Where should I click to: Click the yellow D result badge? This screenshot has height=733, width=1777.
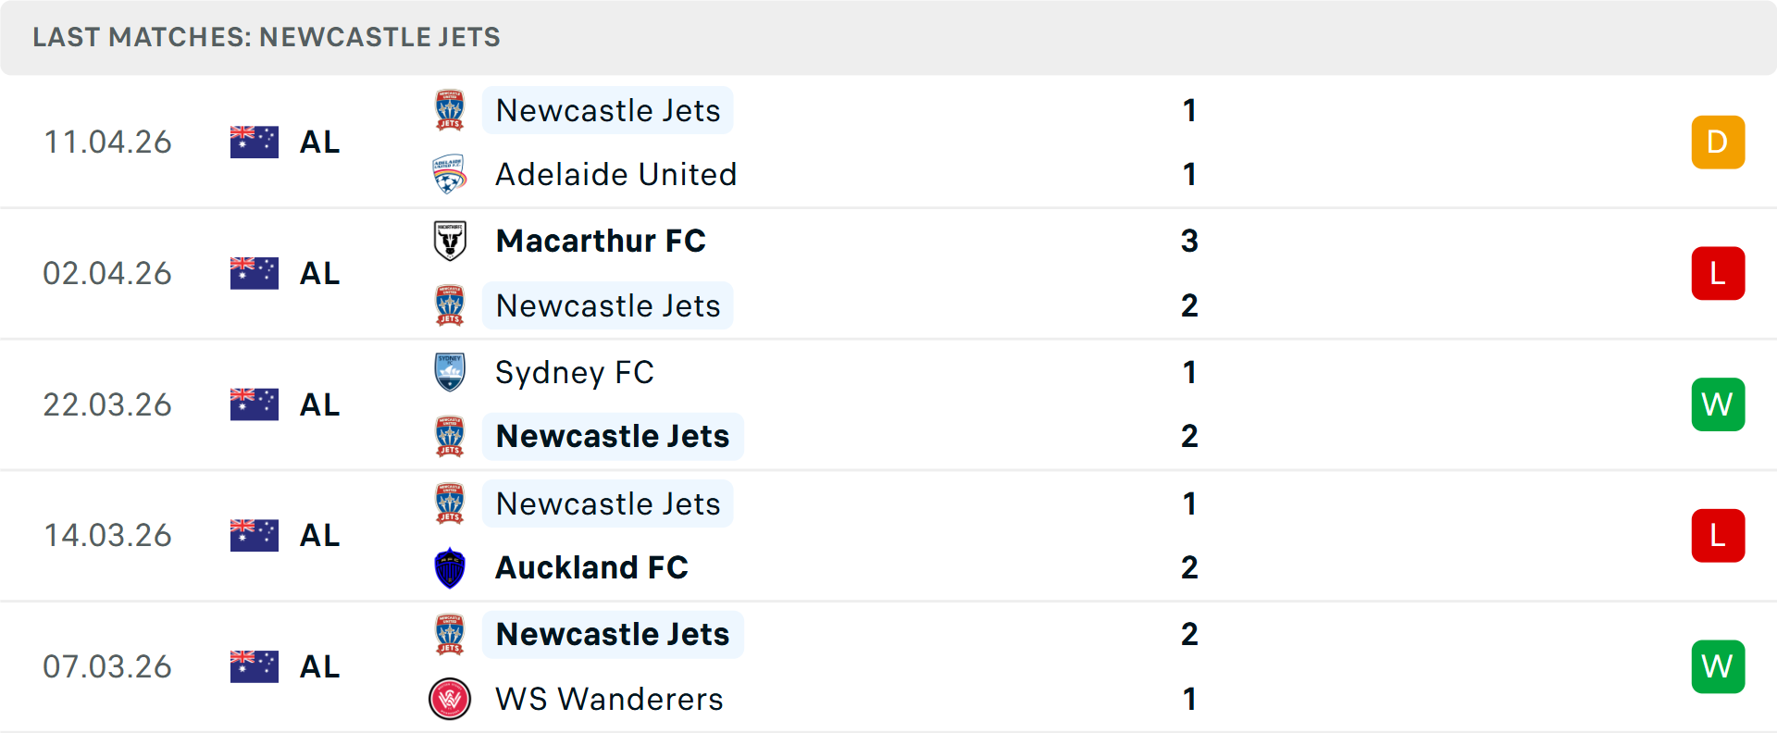point(1719,142)
